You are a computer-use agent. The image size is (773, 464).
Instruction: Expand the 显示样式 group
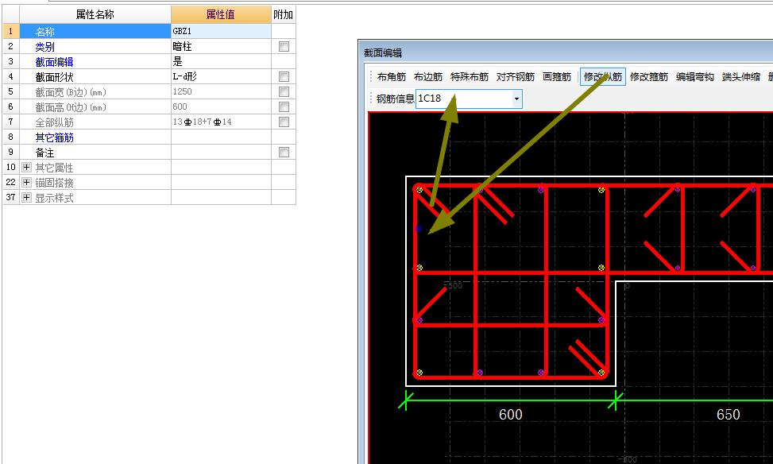point(27,198)
